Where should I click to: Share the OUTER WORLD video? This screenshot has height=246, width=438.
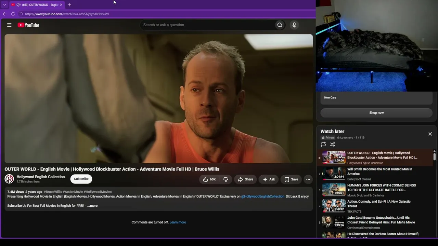click(245, 179)
